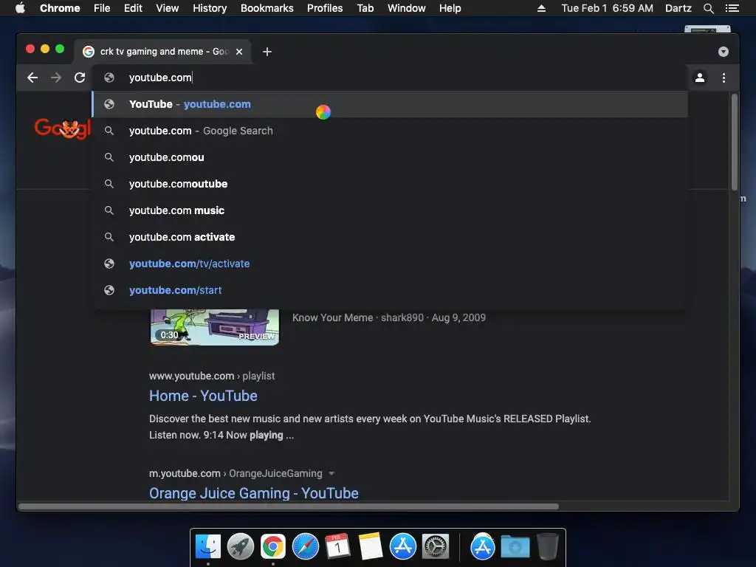Open the blue App Store Dock icon
This screenshot has height=567, width=756.
click(403, 546)
